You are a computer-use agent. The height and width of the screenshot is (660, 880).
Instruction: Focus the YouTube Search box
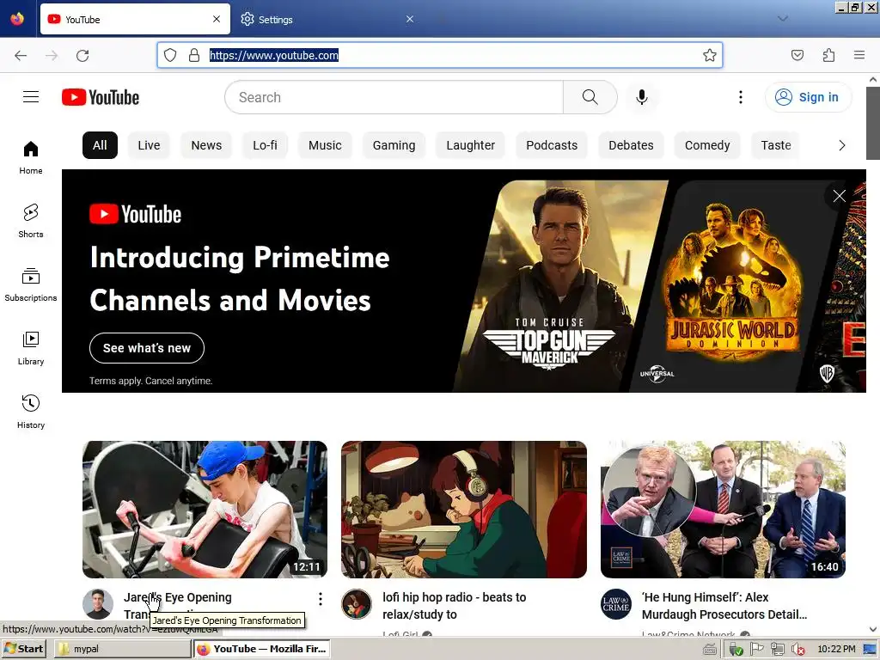point(394,97)
